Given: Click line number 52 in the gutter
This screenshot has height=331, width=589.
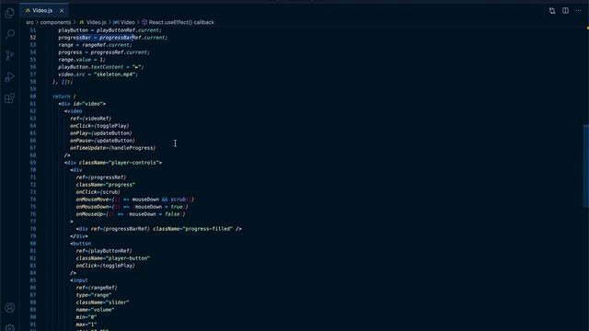Looking at the screenshot, I should click(x=33, y=38).
